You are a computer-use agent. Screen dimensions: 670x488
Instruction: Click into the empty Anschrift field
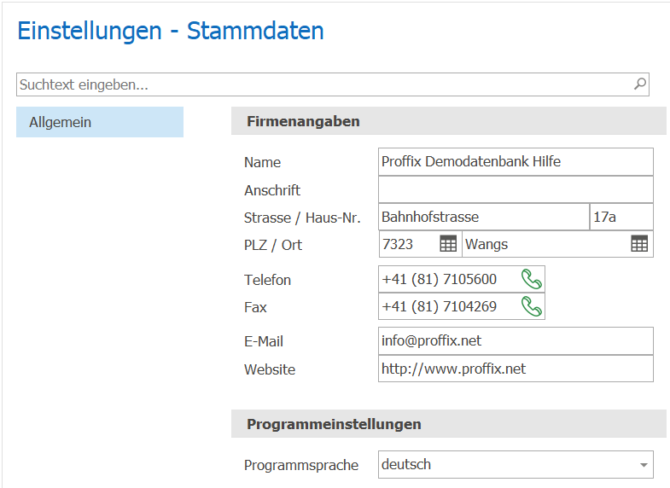(x=516, y=189)
